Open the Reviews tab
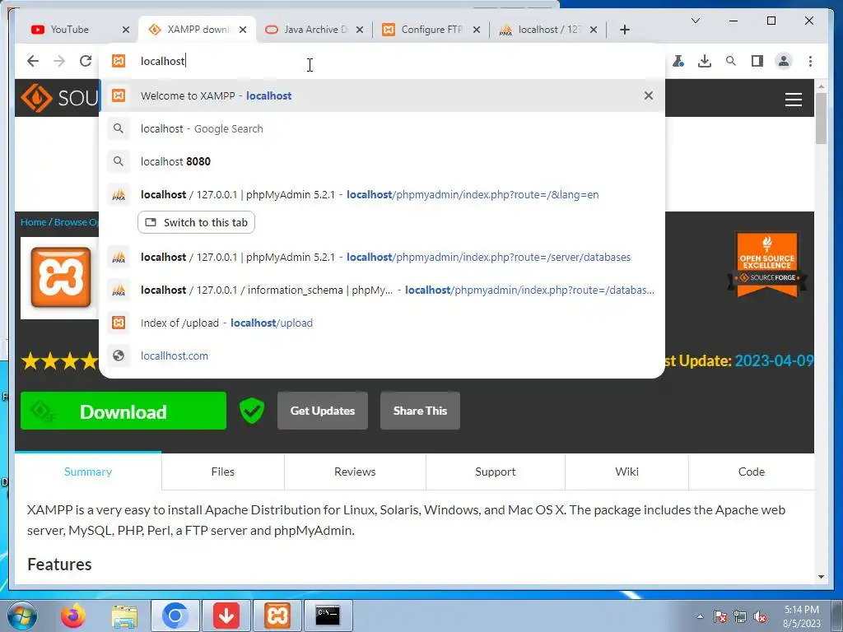 tap(355, 472)
